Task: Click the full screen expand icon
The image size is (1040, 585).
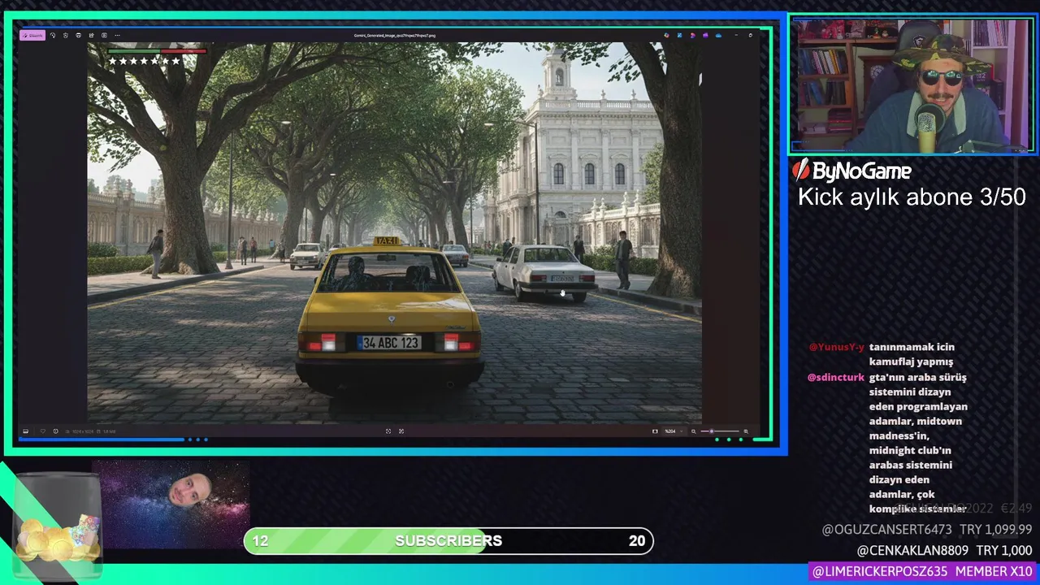Action: point(401,431)
